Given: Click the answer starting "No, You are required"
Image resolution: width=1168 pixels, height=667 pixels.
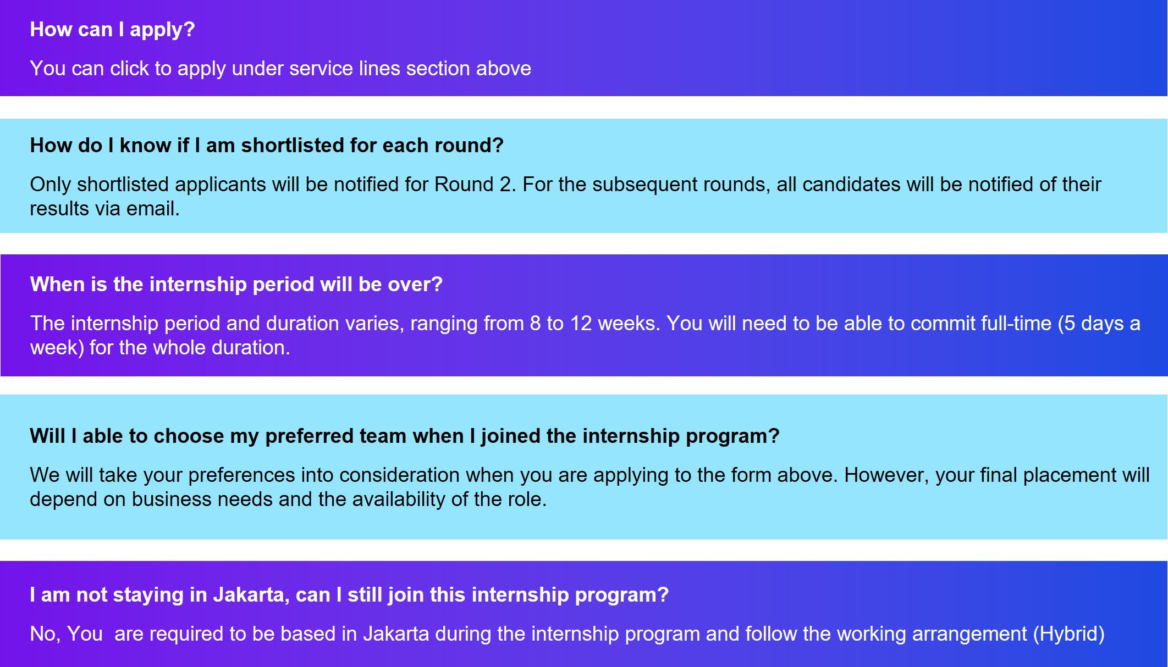Looking at the screenshot, I should click(x=567, y=634).
